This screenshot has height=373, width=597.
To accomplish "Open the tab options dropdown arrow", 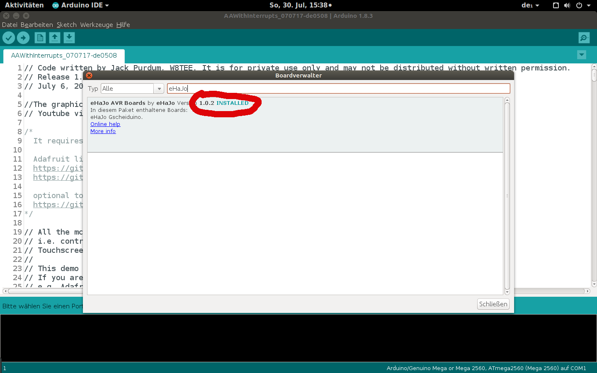I will click(x=582, y=55).
